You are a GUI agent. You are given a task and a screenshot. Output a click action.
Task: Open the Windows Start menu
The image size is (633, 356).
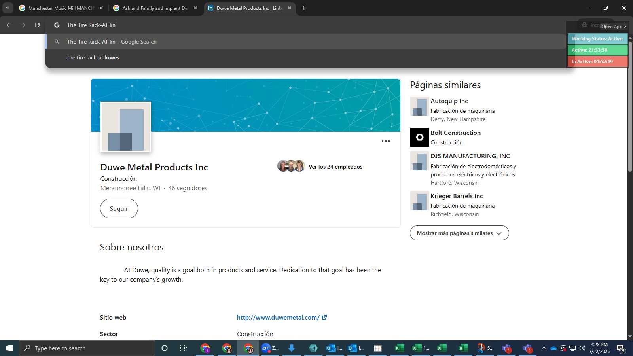point(9,348)
